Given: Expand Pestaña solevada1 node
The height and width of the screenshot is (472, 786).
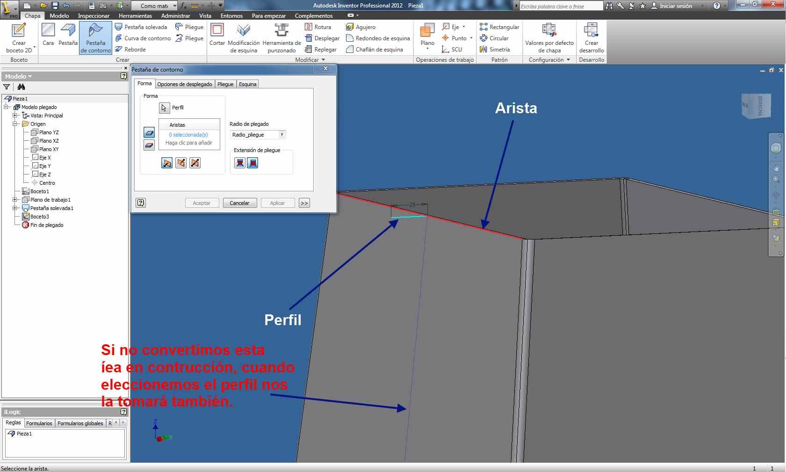Looking at the screenshot, I should pos(15,208).
